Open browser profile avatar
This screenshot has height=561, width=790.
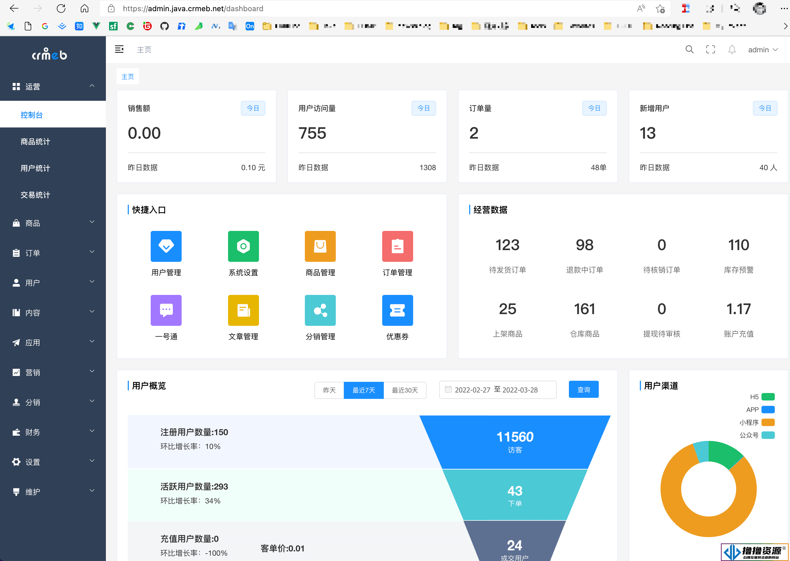pyautogui.click(x=759, y=8)
